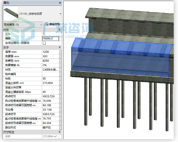The height and width of the screenshot is (142, 178).
Task: Select the 偏移 property label
Action: (x=8, y=39)
